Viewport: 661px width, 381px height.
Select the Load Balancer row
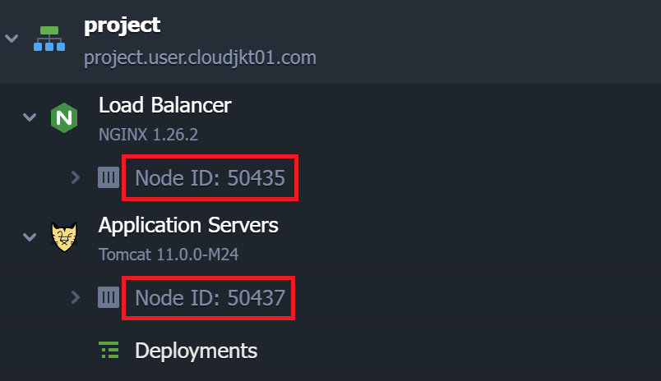click(330, 117)
